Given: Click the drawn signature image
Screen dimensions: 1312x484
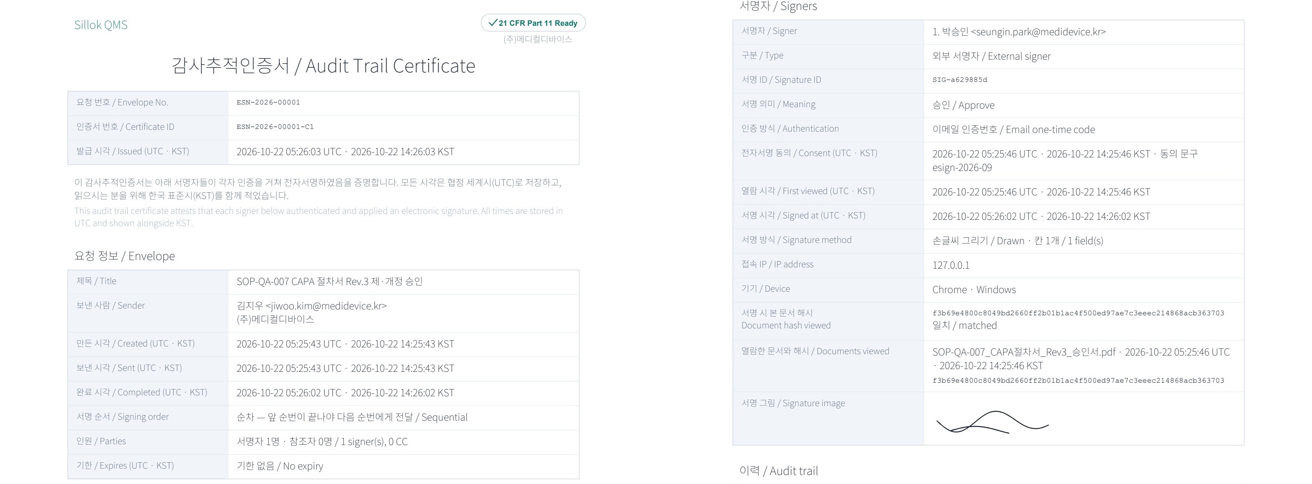Looking at the screenshot, I should coord(992,422).
